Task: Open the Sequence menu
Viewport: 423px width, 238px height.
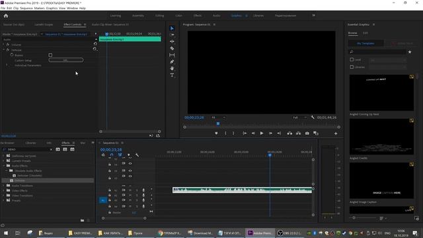Action: [x=26, y=9]
